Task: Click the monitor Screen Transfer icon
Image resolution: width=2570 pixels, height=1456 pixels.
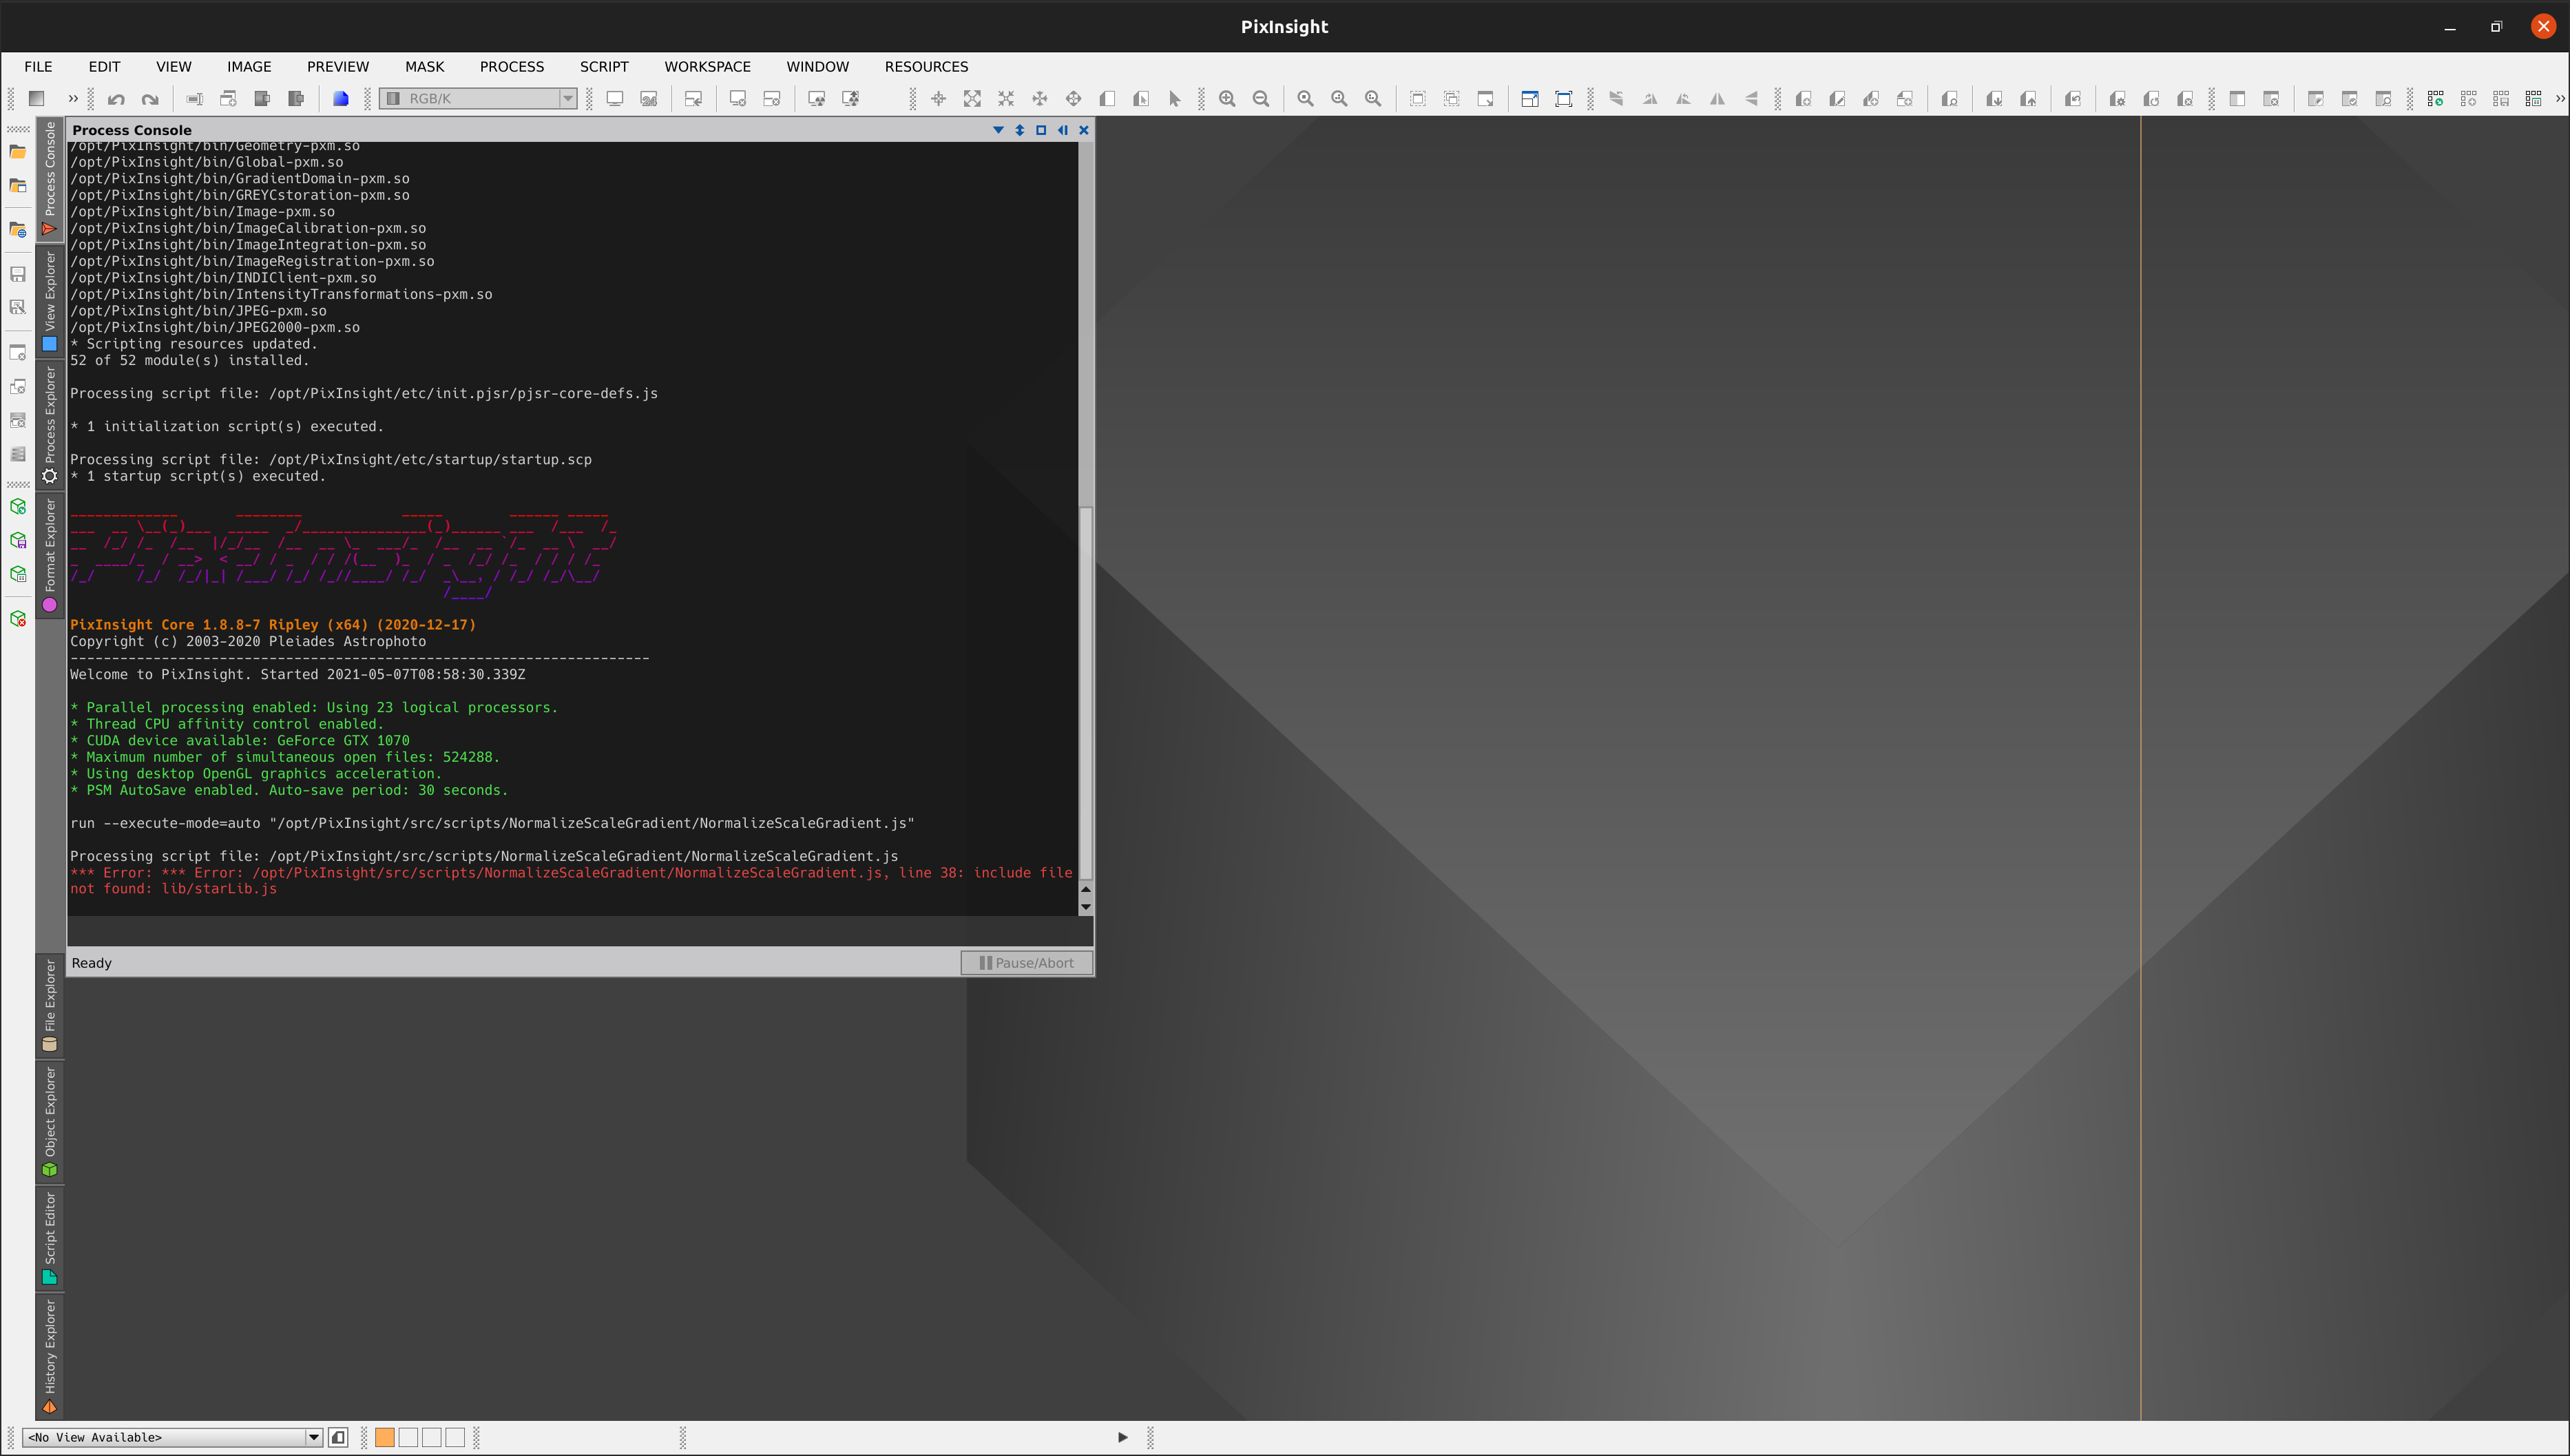Action: point(615,98)
